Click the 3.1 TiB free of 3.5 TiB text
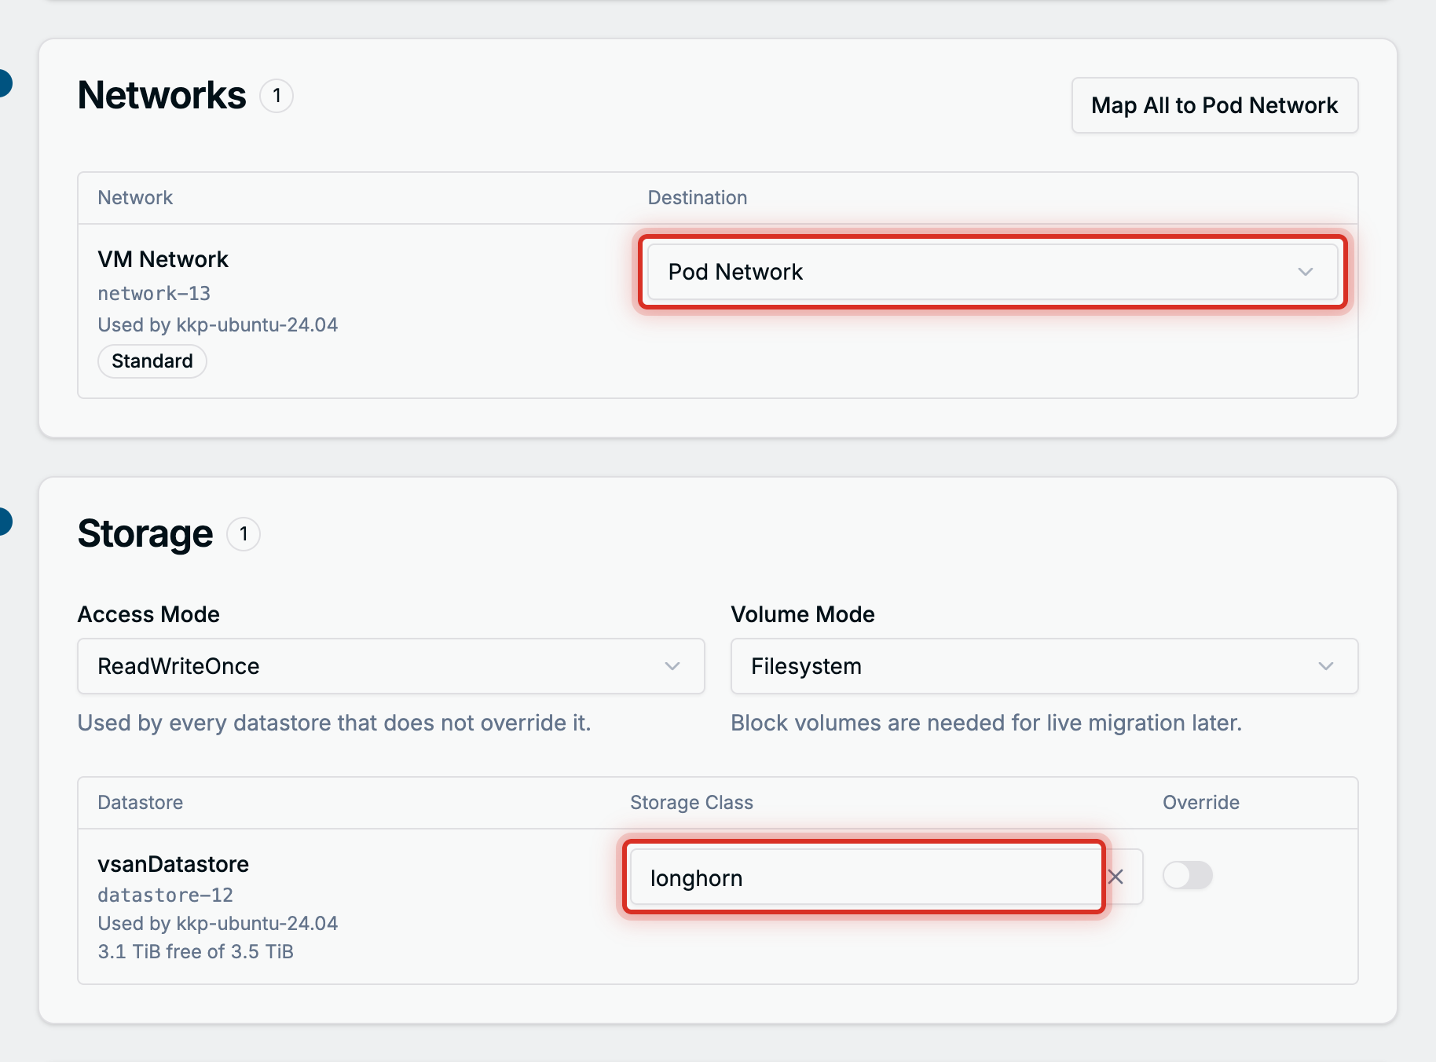The width and height of the screenshot is (1436, 1062). [196, 951]
